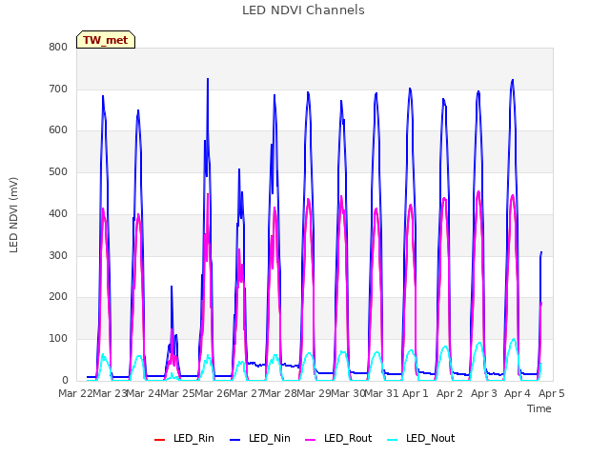This screenshot has width=610, height=457.
Task: Toggle LED_Rout series in legend
Action: 338,438
